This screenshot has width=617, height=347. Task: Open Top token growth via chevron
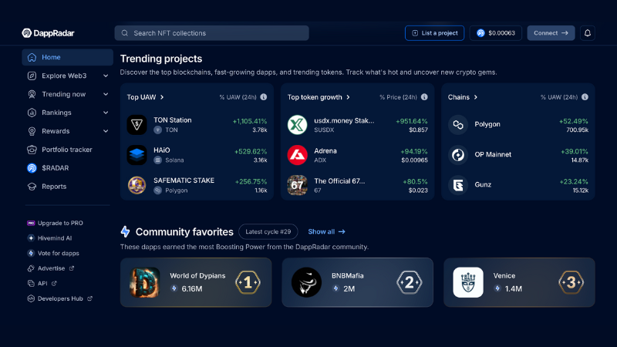(x=348, y=97)
